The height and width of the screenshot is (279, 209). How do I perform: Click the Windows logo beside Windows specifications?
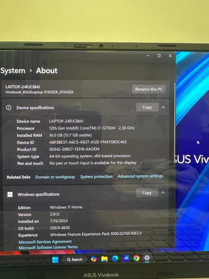10,194
